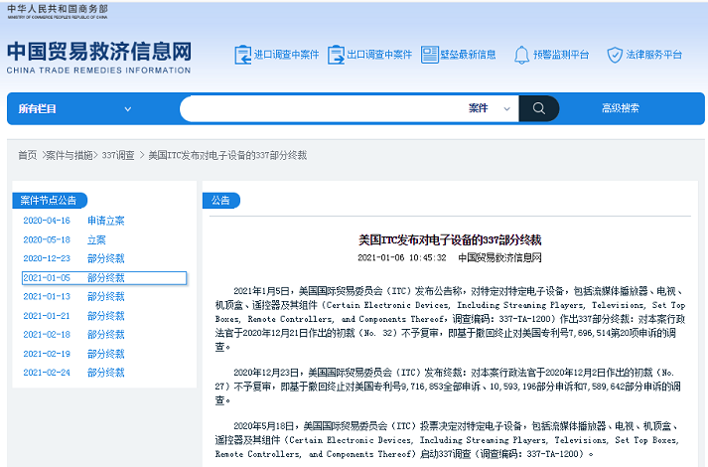Click the shield icon for 法律服务平台
Viewport: 708px width, 467px height.
pos(615,55)
